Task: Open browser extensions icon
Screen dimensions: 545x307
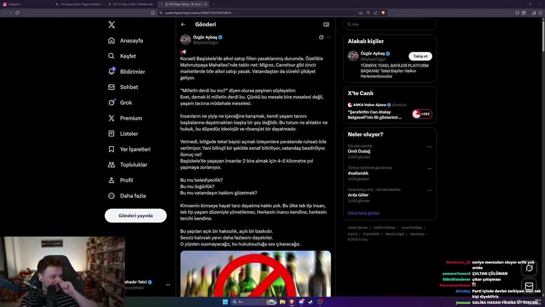Action: pyautogui.click(x=517, y=13)
